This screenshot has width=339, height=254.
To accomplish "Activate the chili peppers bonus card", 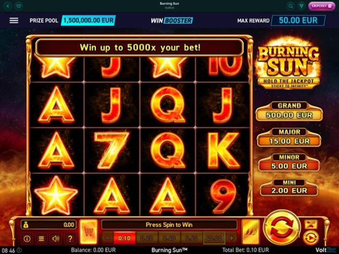I will pos(251,232).
